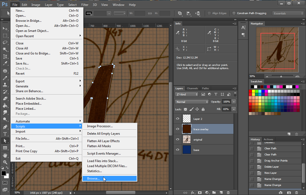The image size is (306, 195).
Task: Select the Lasso tool
Action: point(5,43)
